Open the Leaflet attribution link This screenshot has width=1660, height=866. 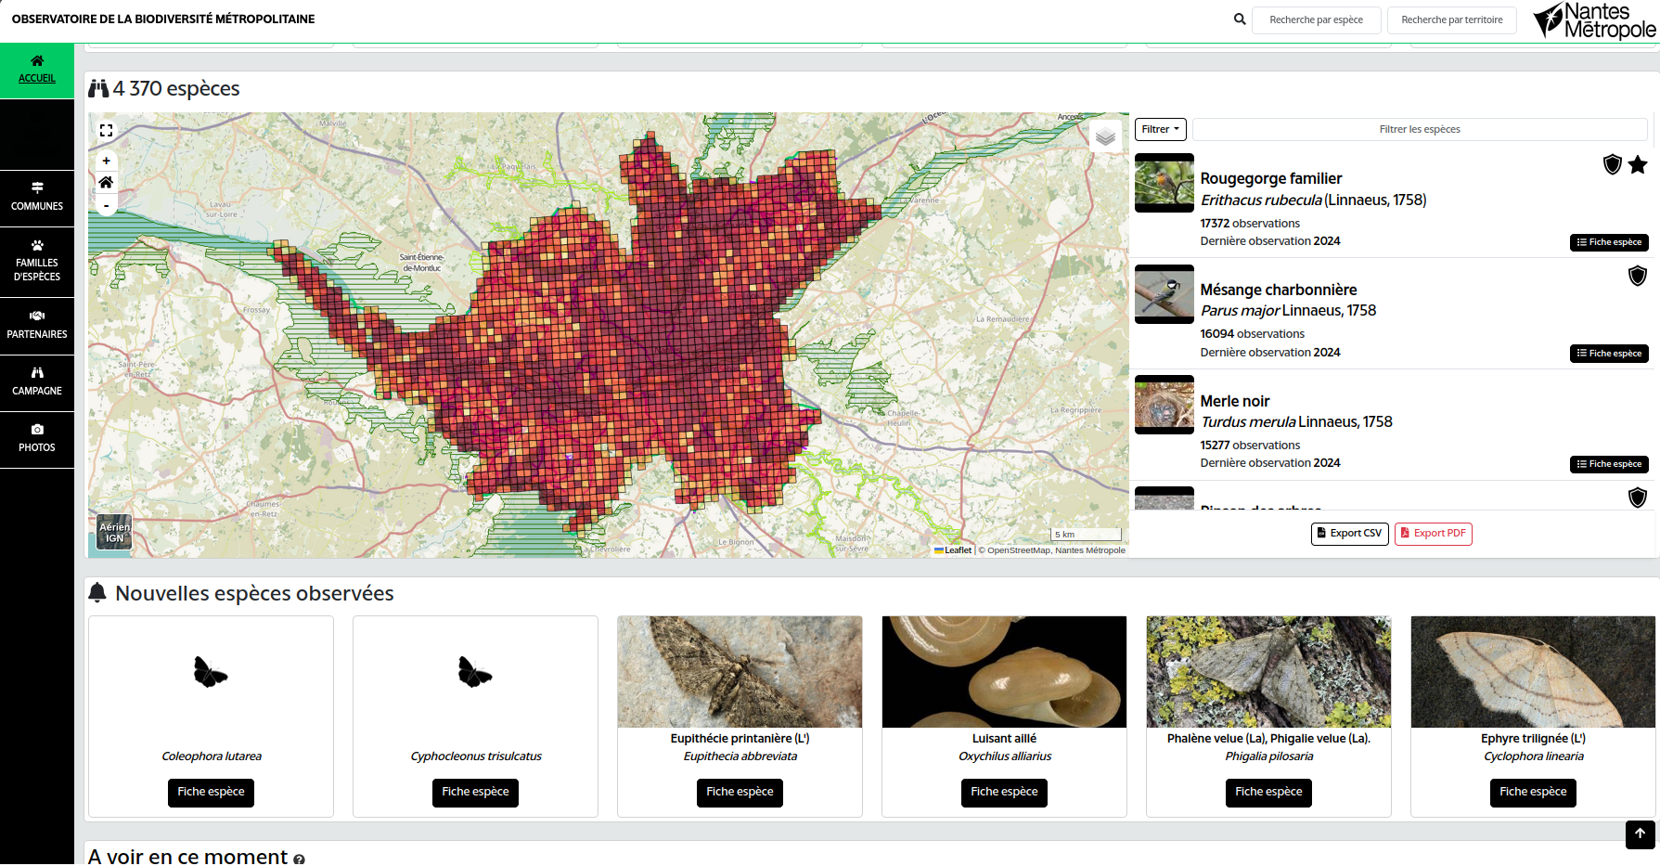[x=953, y=550]
